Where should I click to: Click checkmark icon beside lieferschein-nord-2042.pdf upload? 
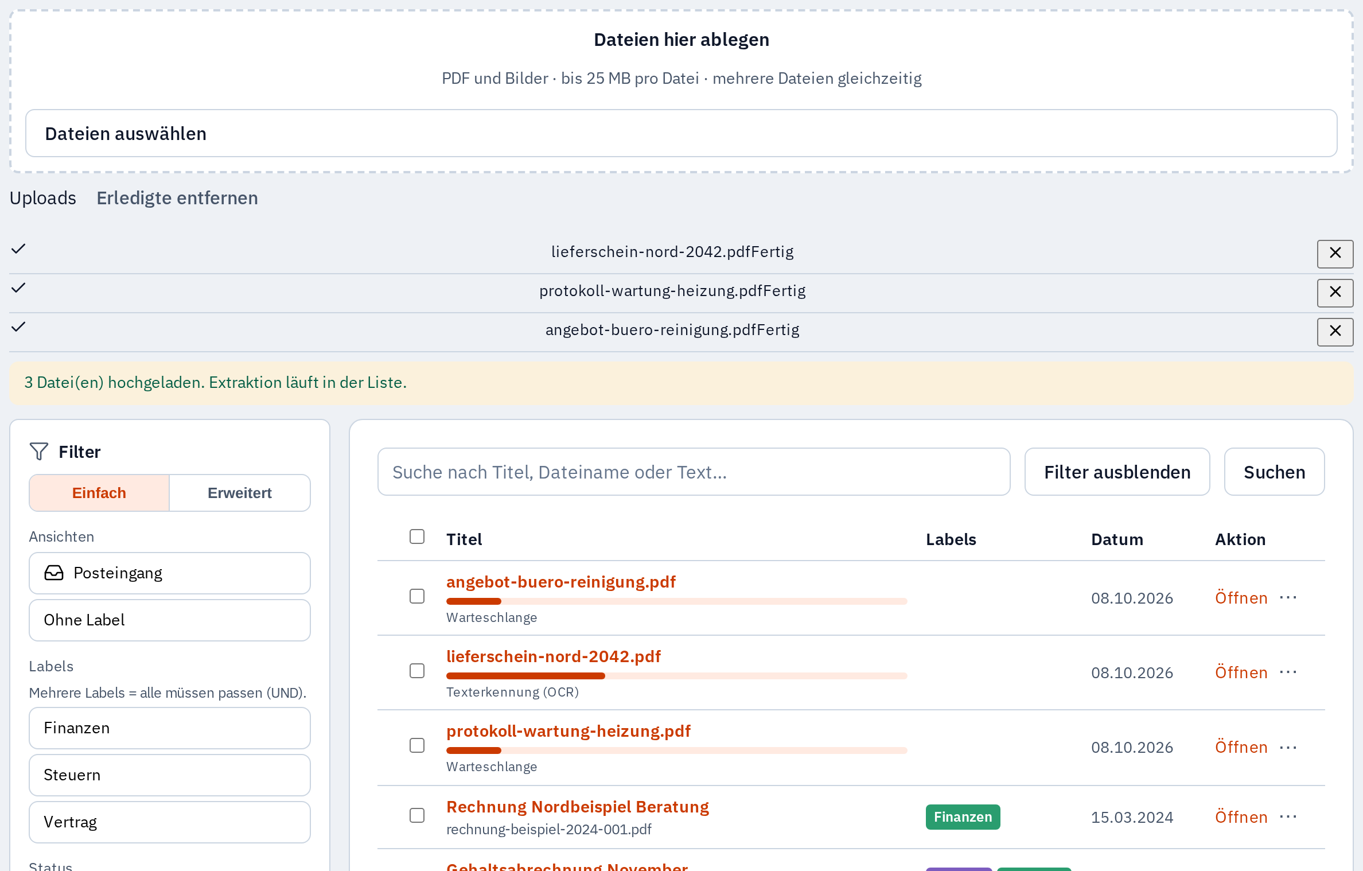[18, 248]
